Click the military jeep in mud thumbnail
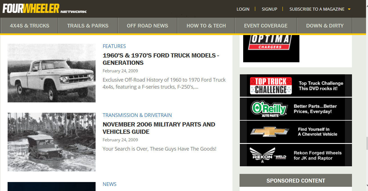Screen dimensions: 368x191 pos(51,142)
